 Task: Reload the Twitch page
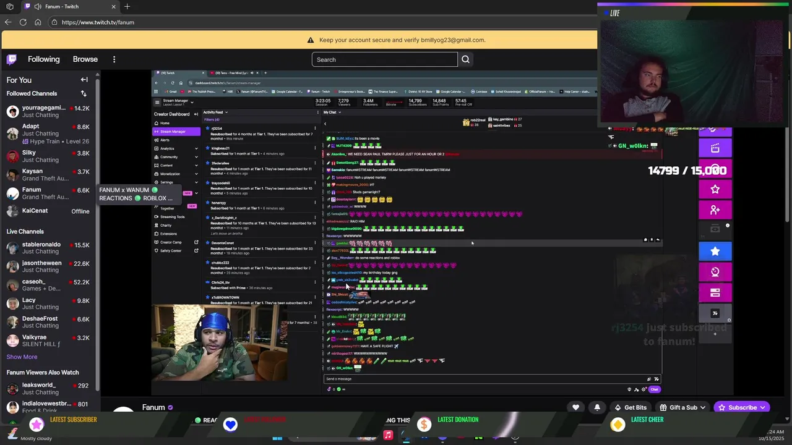[23, 22]
